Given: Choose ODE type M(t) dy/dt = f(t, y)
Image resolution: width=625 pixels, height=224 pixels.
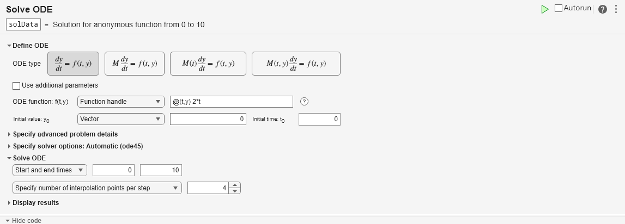Looking at the screenshot, I should click(208, 64).
